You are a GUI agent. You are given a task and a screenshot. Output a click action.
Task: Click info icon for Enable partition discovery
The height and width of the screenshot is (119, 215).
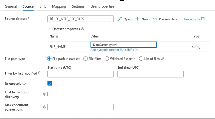pyautogui.click(x=45, y=94)
